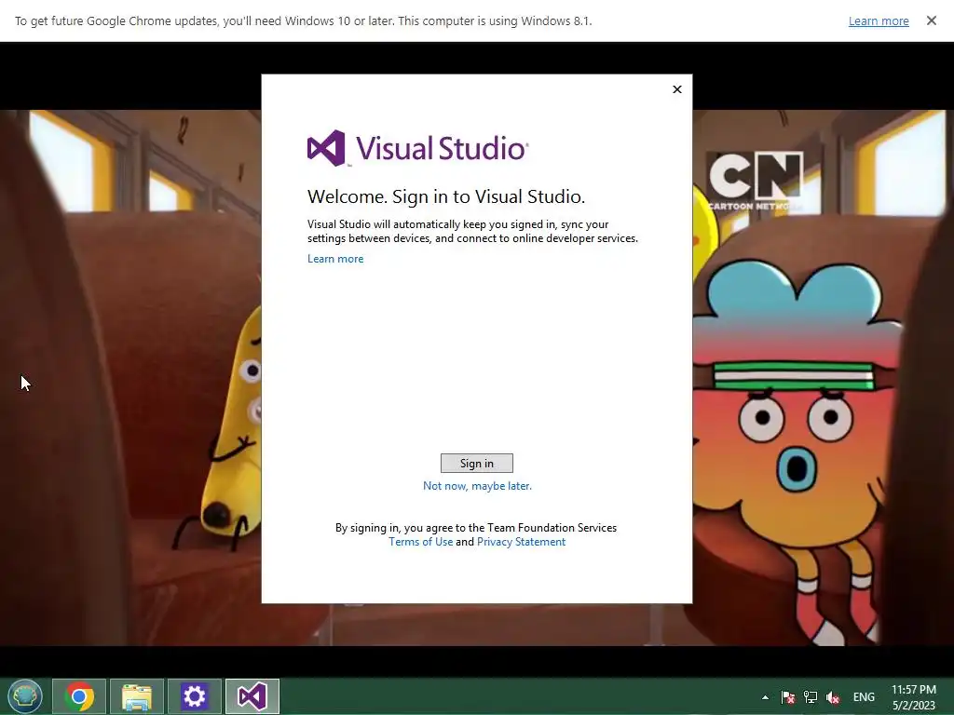Open Action Center flag icon
Screen dimensions: 954x715
pos(788,697)
